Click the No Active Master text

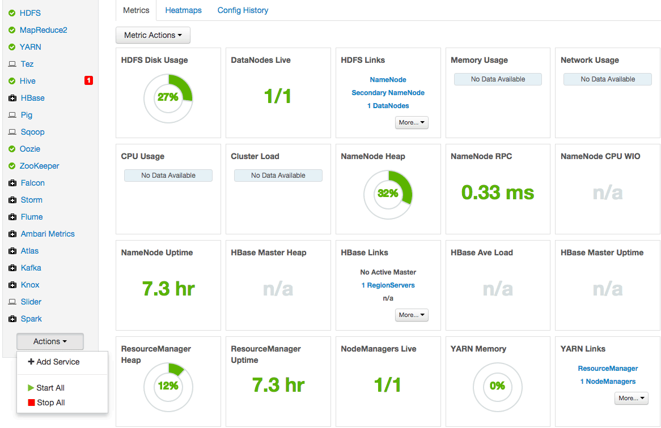(388, 272)
